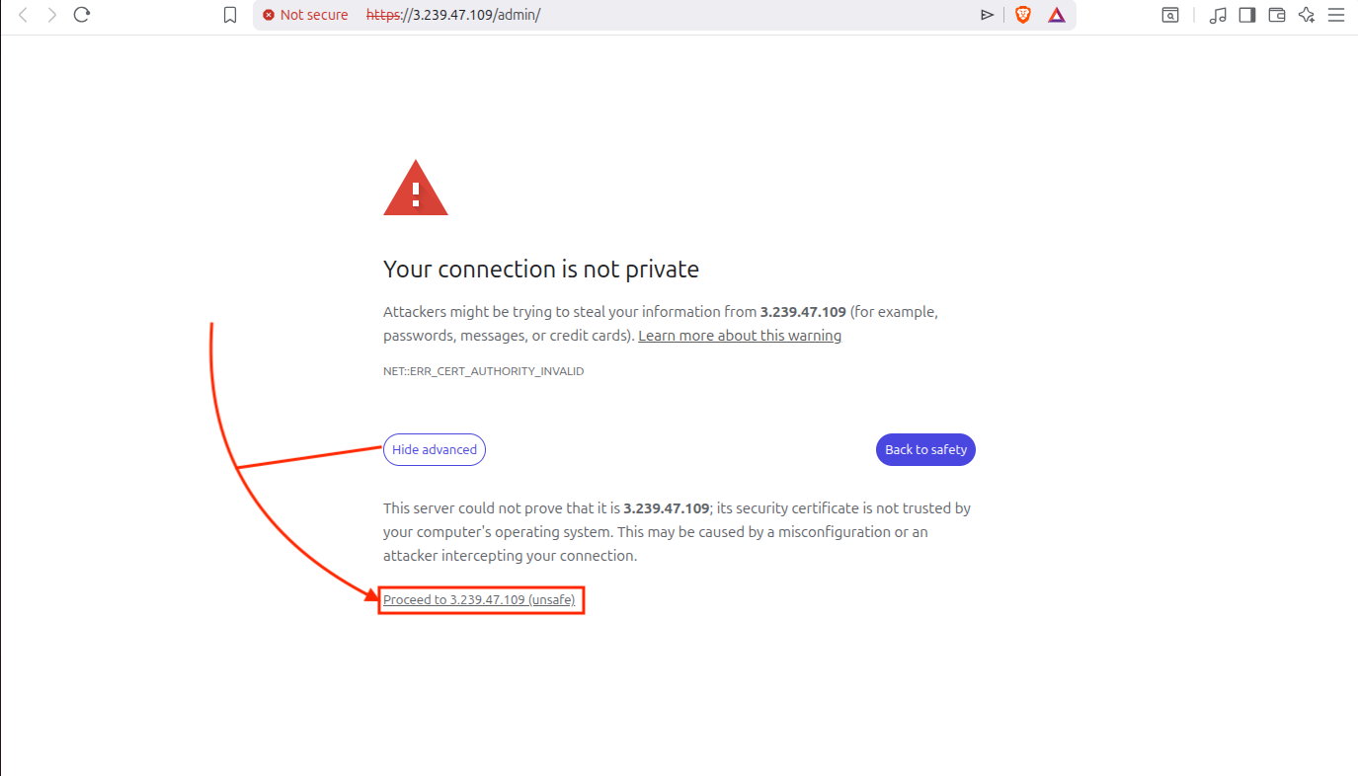Open the Playlist music note icon
Image resolution: width=1358 pixels, height=776 pixels.
tap(1218, 15)
